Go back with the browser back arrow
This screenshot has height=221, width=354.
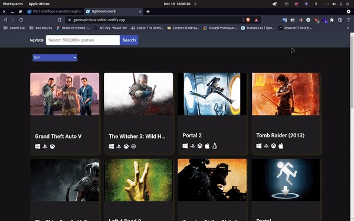(x=5, y=20)
